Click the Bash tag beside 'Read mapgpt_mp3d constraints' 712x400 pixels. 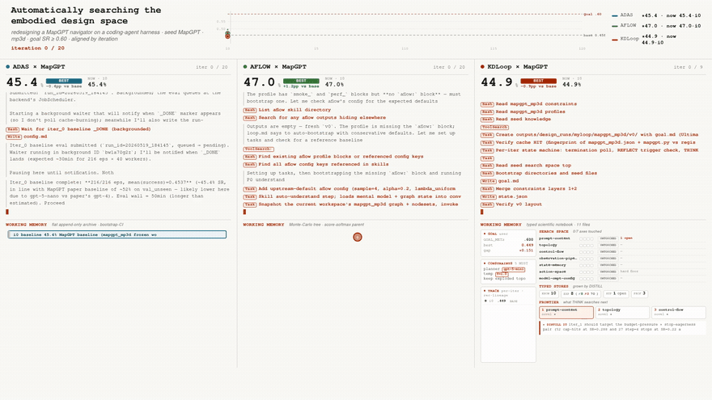(x=487, y=104)
